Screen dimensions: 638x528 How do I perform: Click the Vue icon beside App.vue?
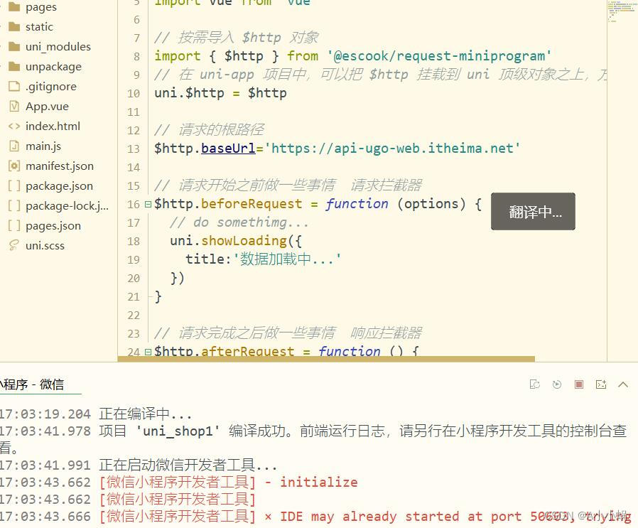[15, 106]
